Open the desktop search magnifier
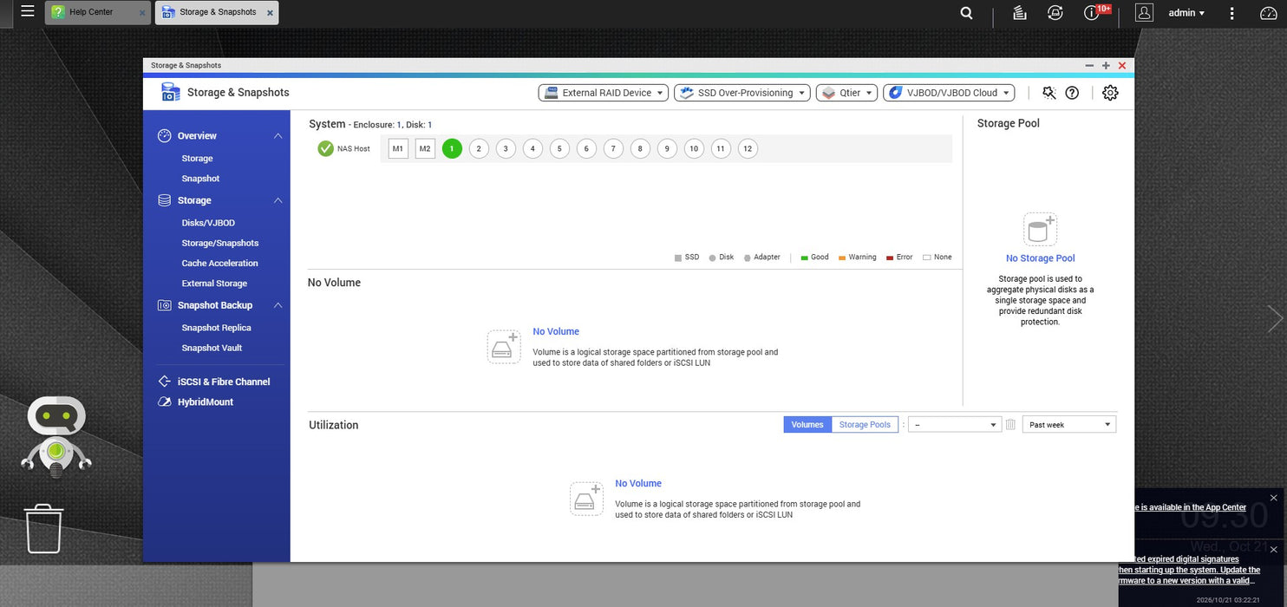 [x=966, y=13]
